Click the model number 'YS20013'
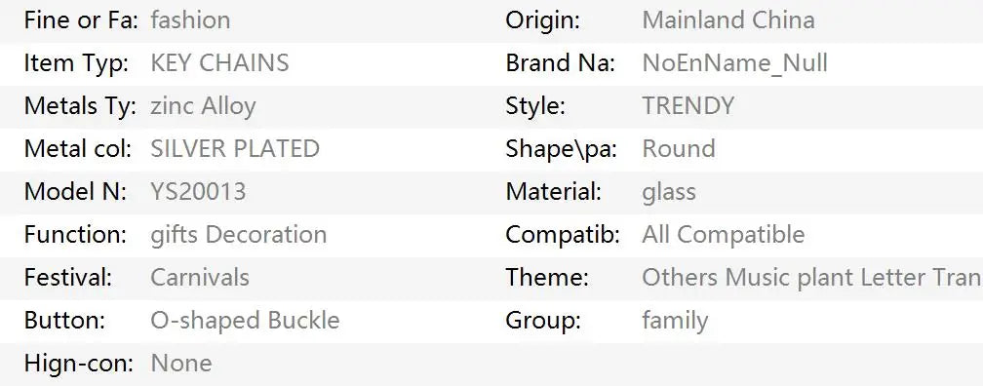The height and width of the screenshot is (386, 983). click(198, 192)
